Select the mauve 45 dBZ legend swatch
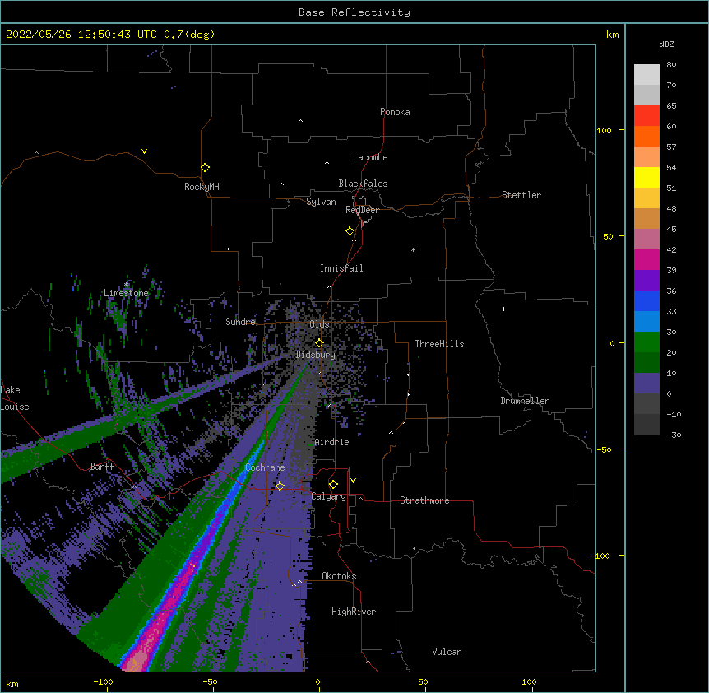This screenshot has width=709, height=693. coord(646,240)
